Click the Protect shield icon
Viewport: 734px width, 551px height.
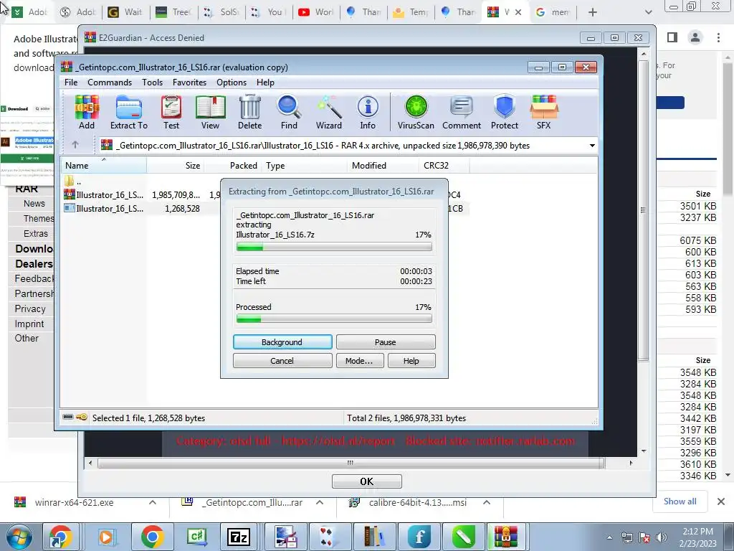(x=504, y=113)
